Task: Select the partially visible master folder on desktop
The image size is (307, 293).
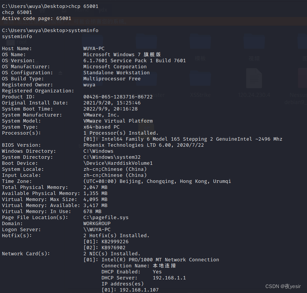Action: [x=156, y=94]
